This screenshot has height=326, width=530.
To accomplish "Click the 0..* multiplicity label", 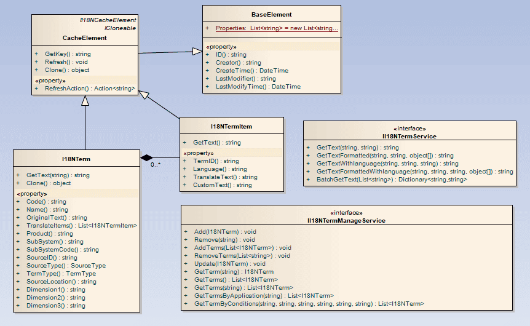I will click(x=156, y=165).
